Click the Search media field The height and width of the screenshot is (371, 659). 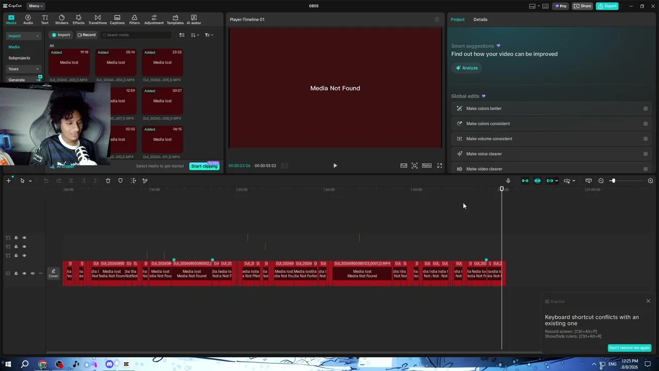point(135,35)
